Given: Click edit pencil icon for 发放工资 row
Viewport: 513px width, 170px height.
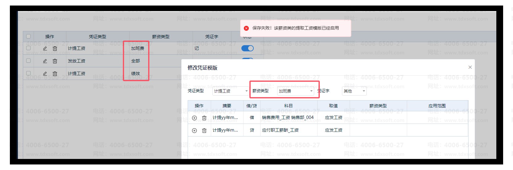Looking at the screenshot, I should coord(45,61).
